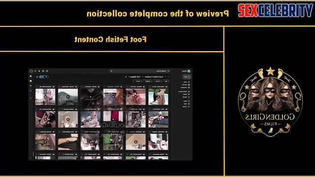Open Calendar icon in right side panel
This screenshot has height=177, width=315.
pos(31,76)
